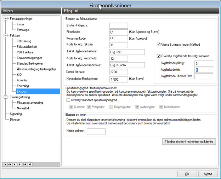Viewport: 221px width, 179px height.
Task: Enable Overstyr standard spesifikasjonsgrad checkbox
Action: pyautogui.click(x=68, y=100)
